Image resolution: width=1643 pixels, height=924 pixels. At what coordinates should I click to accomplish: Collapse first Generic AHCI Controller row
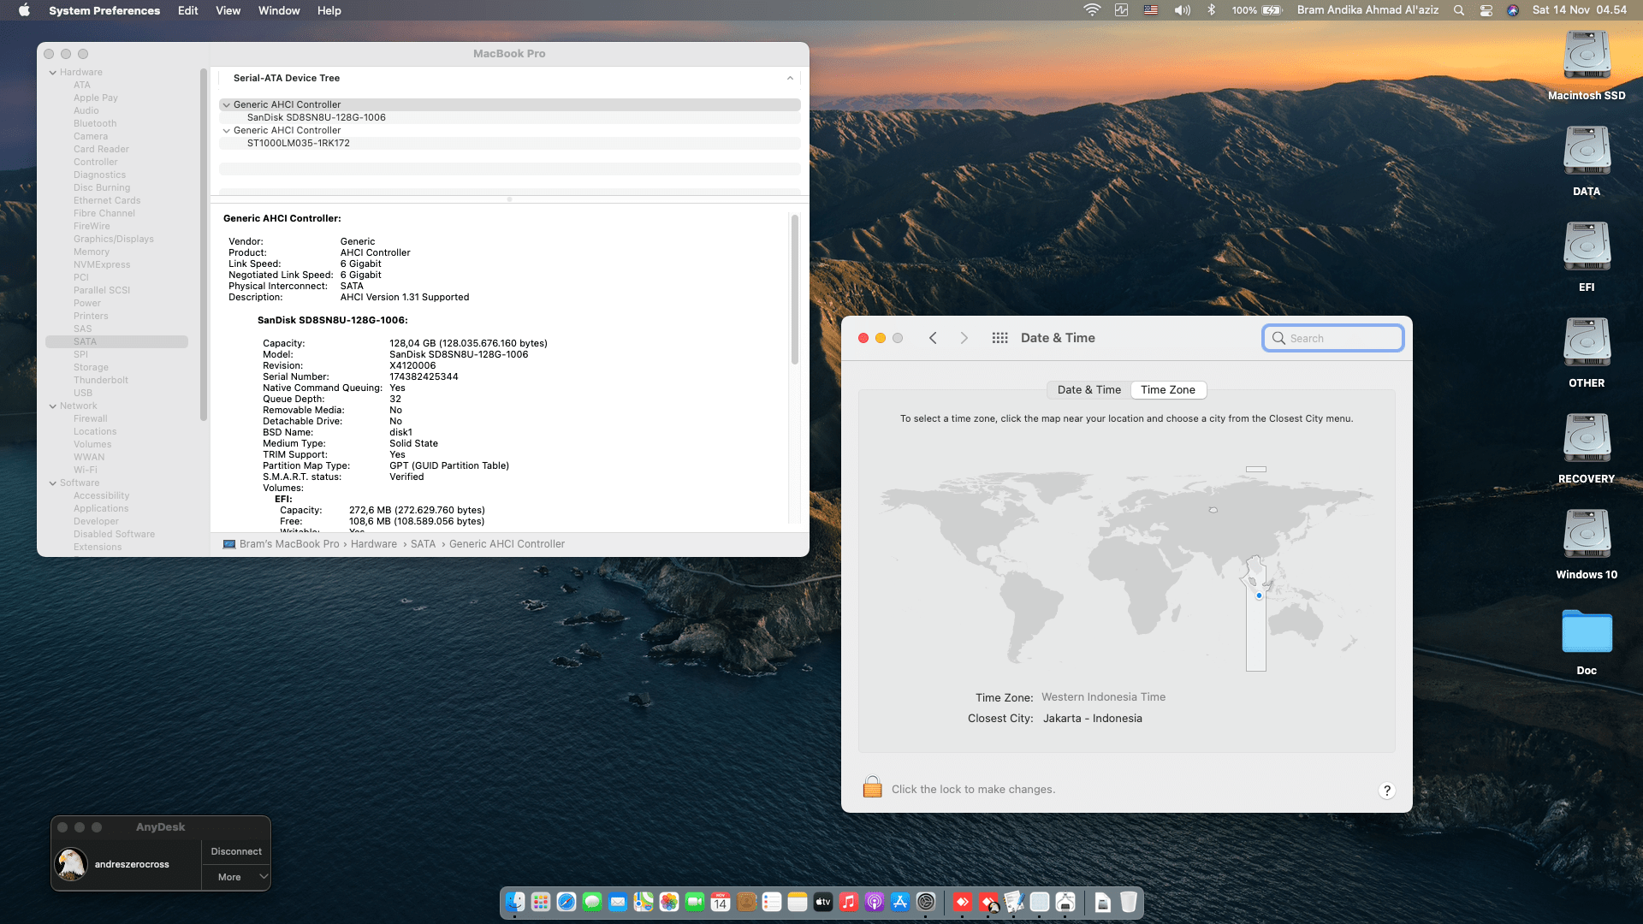(x=226, y=105)
